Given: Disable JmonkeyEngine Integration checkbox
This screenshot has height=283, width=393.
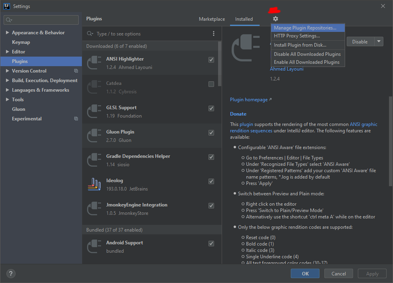Looking at the screenshot, I should (211, 206).
